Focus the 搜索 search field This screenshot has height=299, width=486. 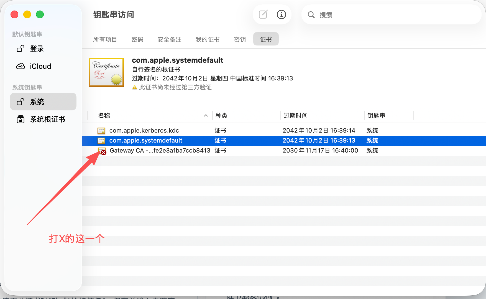pos(391,15)
